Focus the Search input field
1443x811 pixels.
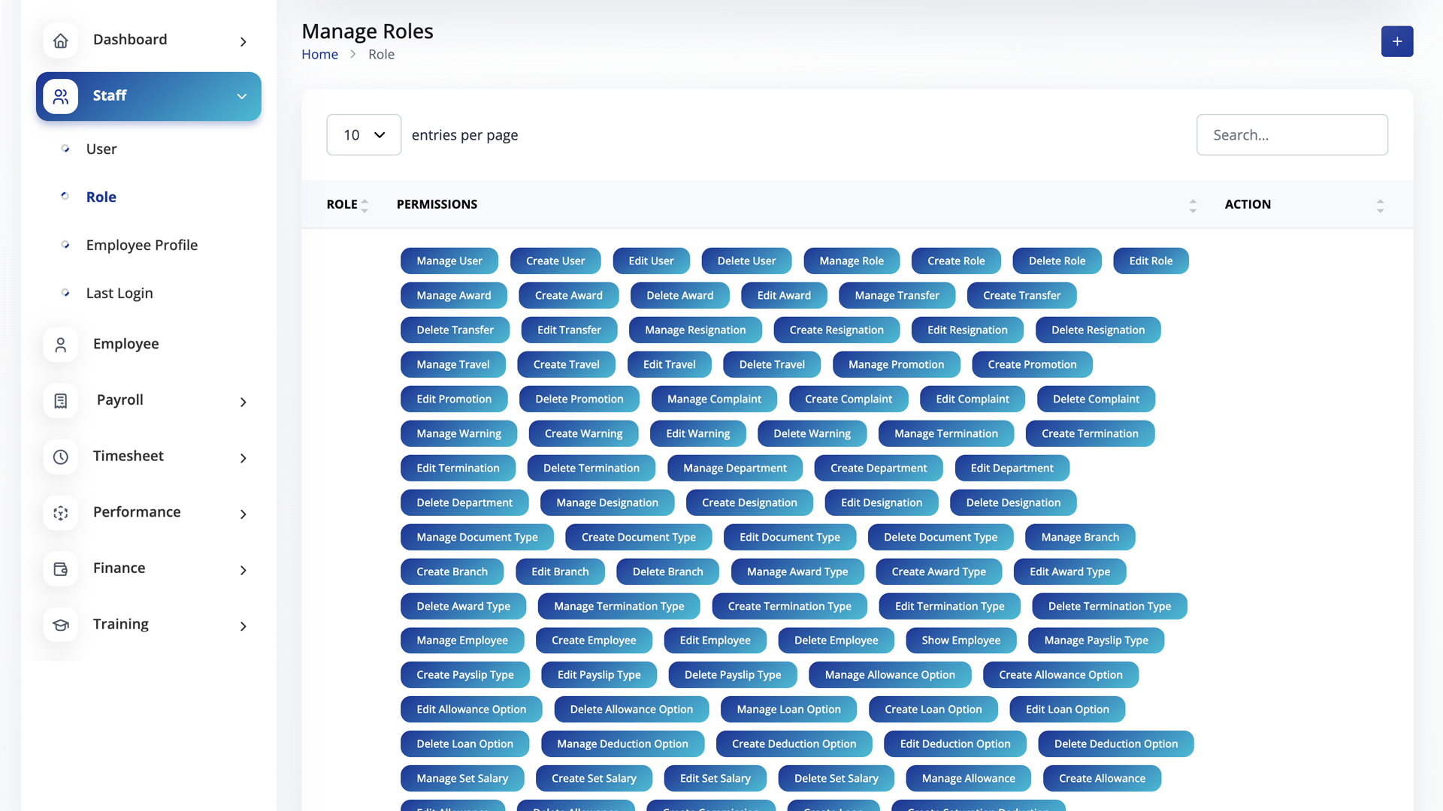coord(1291,135)
